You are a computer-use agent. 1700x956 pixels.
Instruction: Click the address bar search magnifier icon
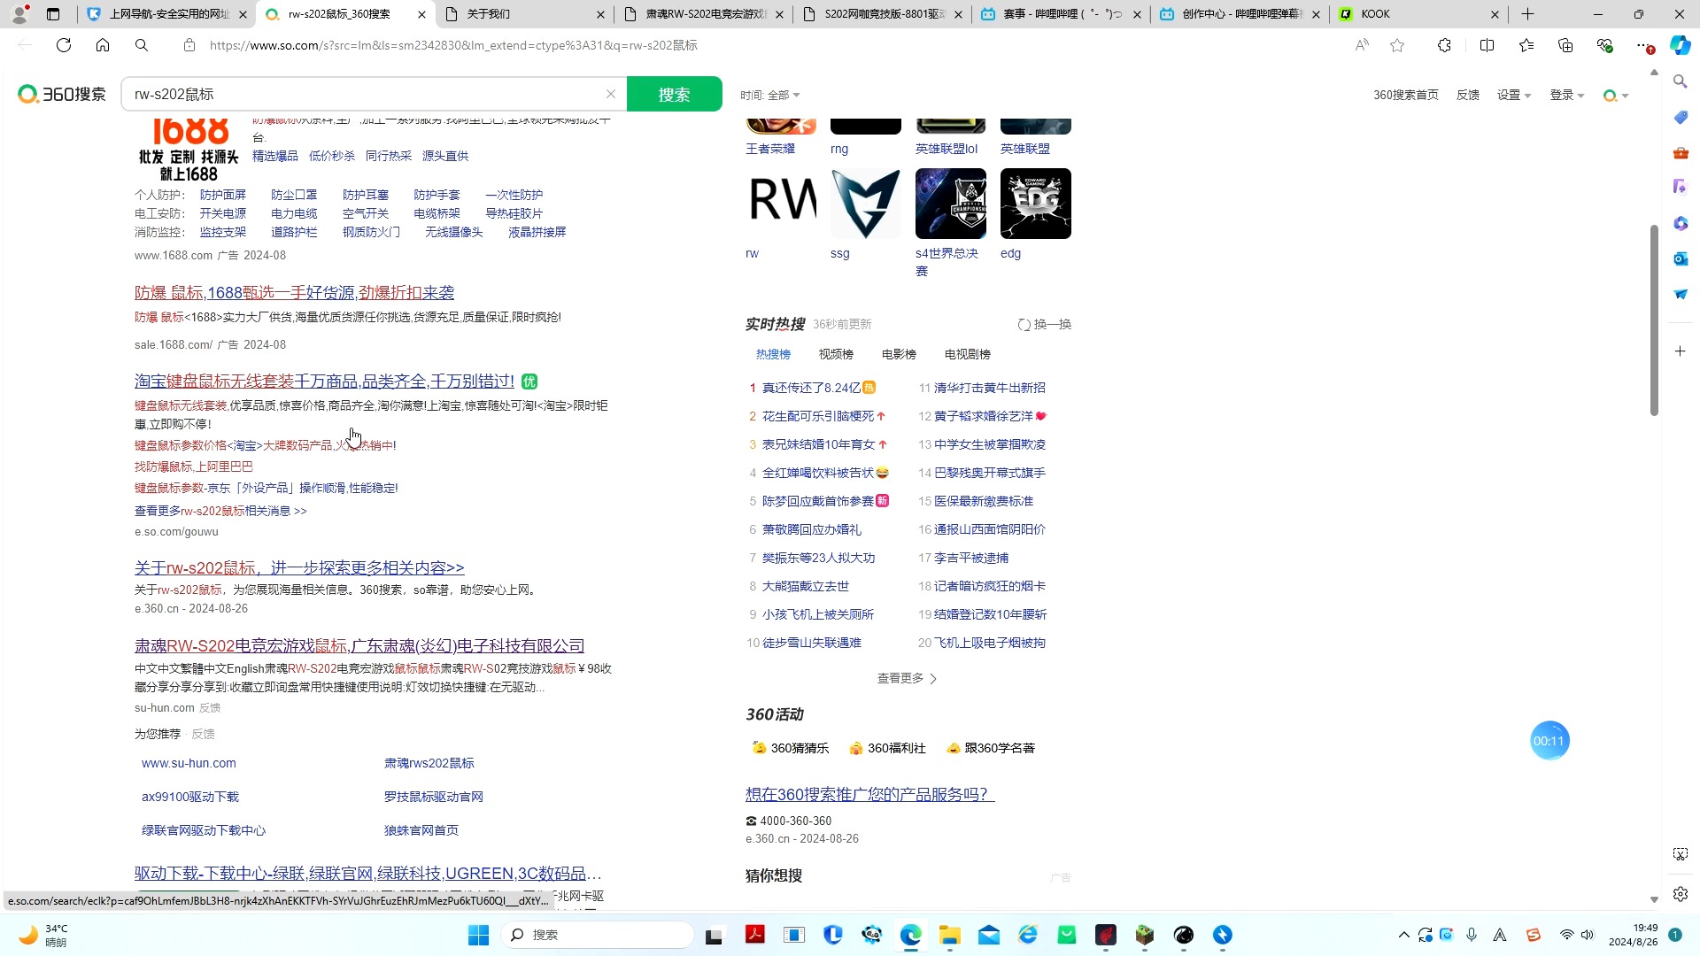point(142,45)
